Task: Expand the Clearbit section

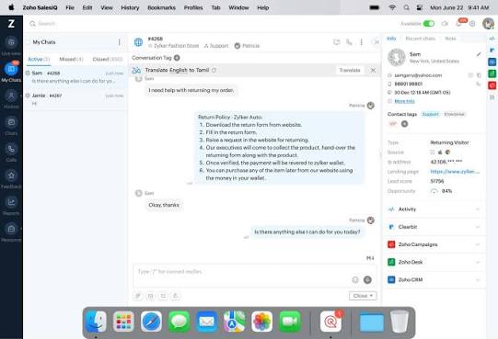Action: [x=434, y=227]
